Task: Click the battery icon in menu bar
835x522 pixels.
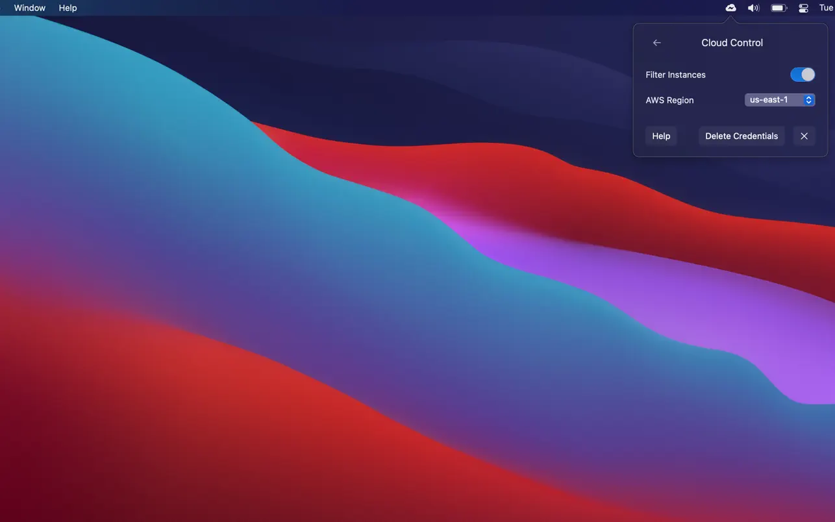Action: (779, 8)
